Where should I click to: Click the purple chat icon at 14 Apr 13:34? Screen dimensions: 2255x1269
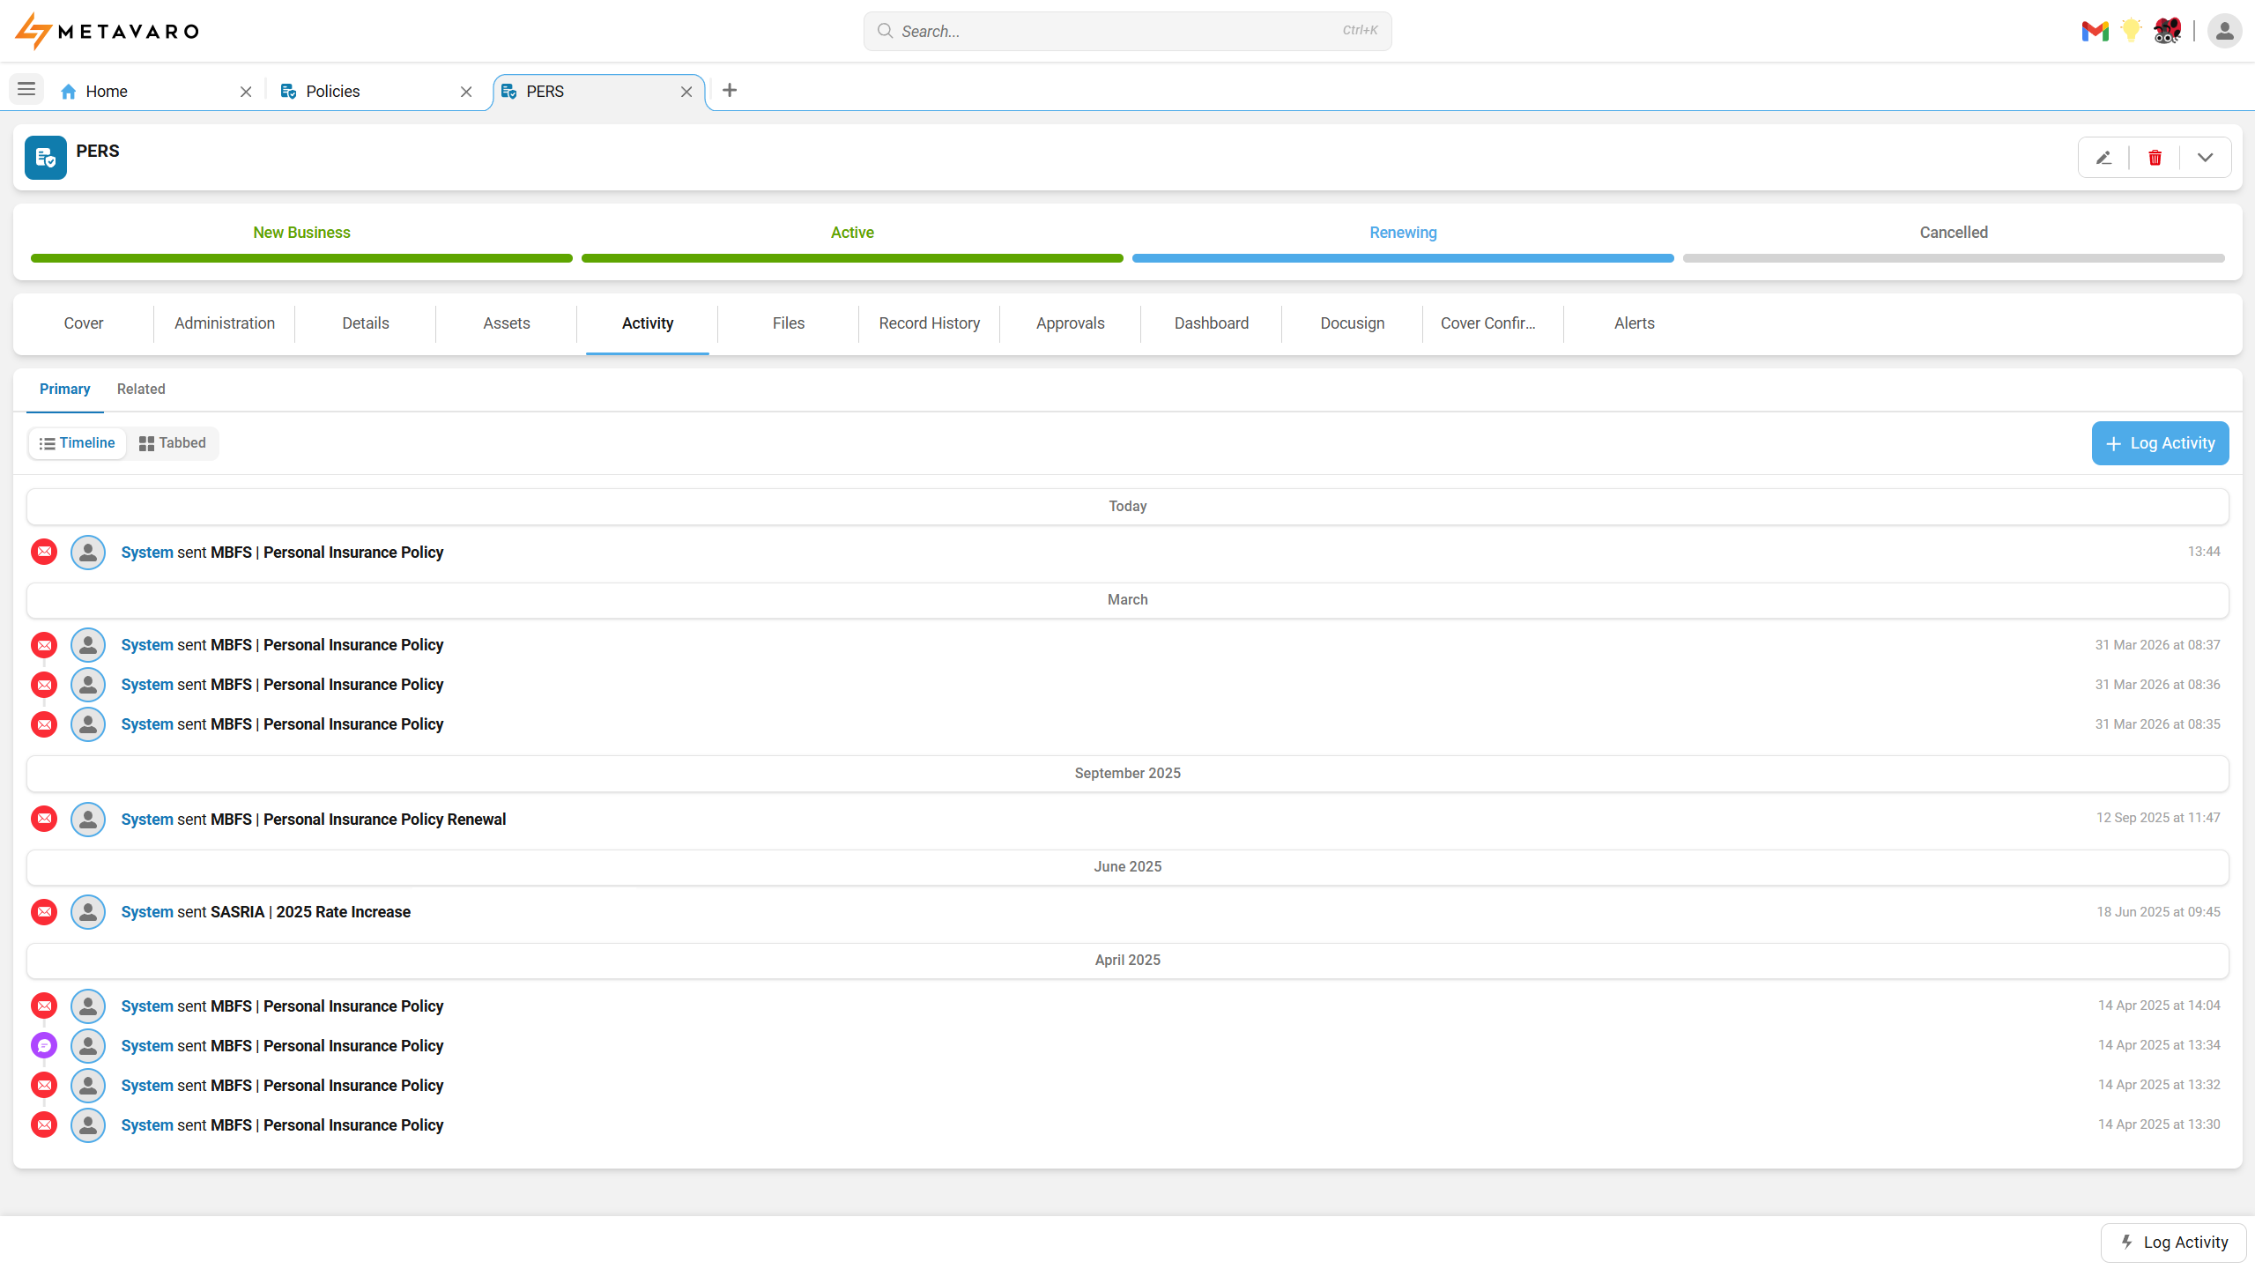pyautogui.click(x=44, y=1045)
